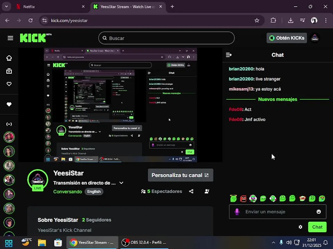Open Chrome media control icon
Viewport: 333px width, 249px height.
[x=302, y=20]
